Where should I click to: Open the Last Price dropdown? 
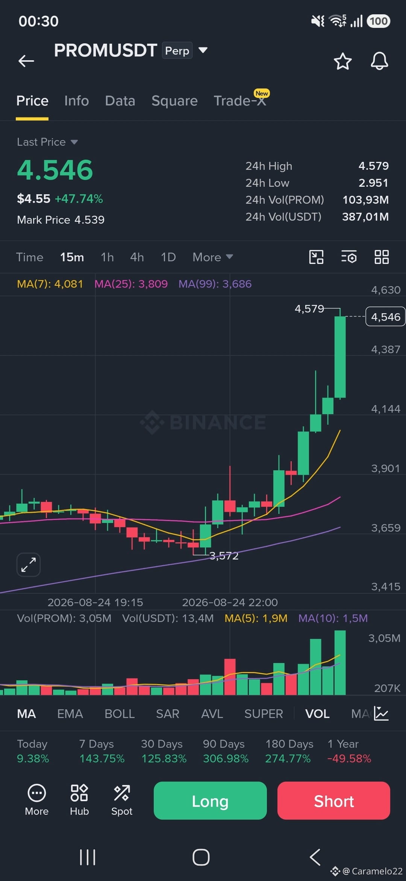(x=47, y=142)
